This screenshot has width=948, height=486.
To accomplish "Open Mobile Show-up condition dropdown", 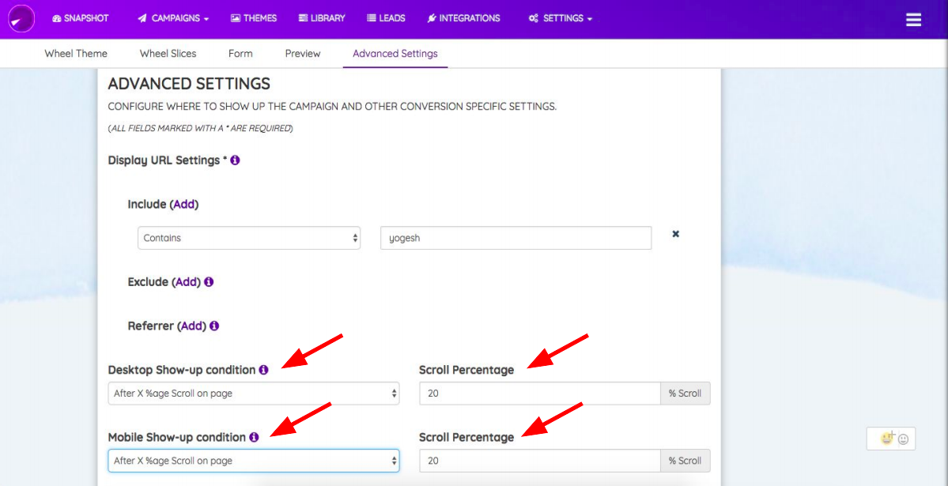I will click(x=254, y=461).
